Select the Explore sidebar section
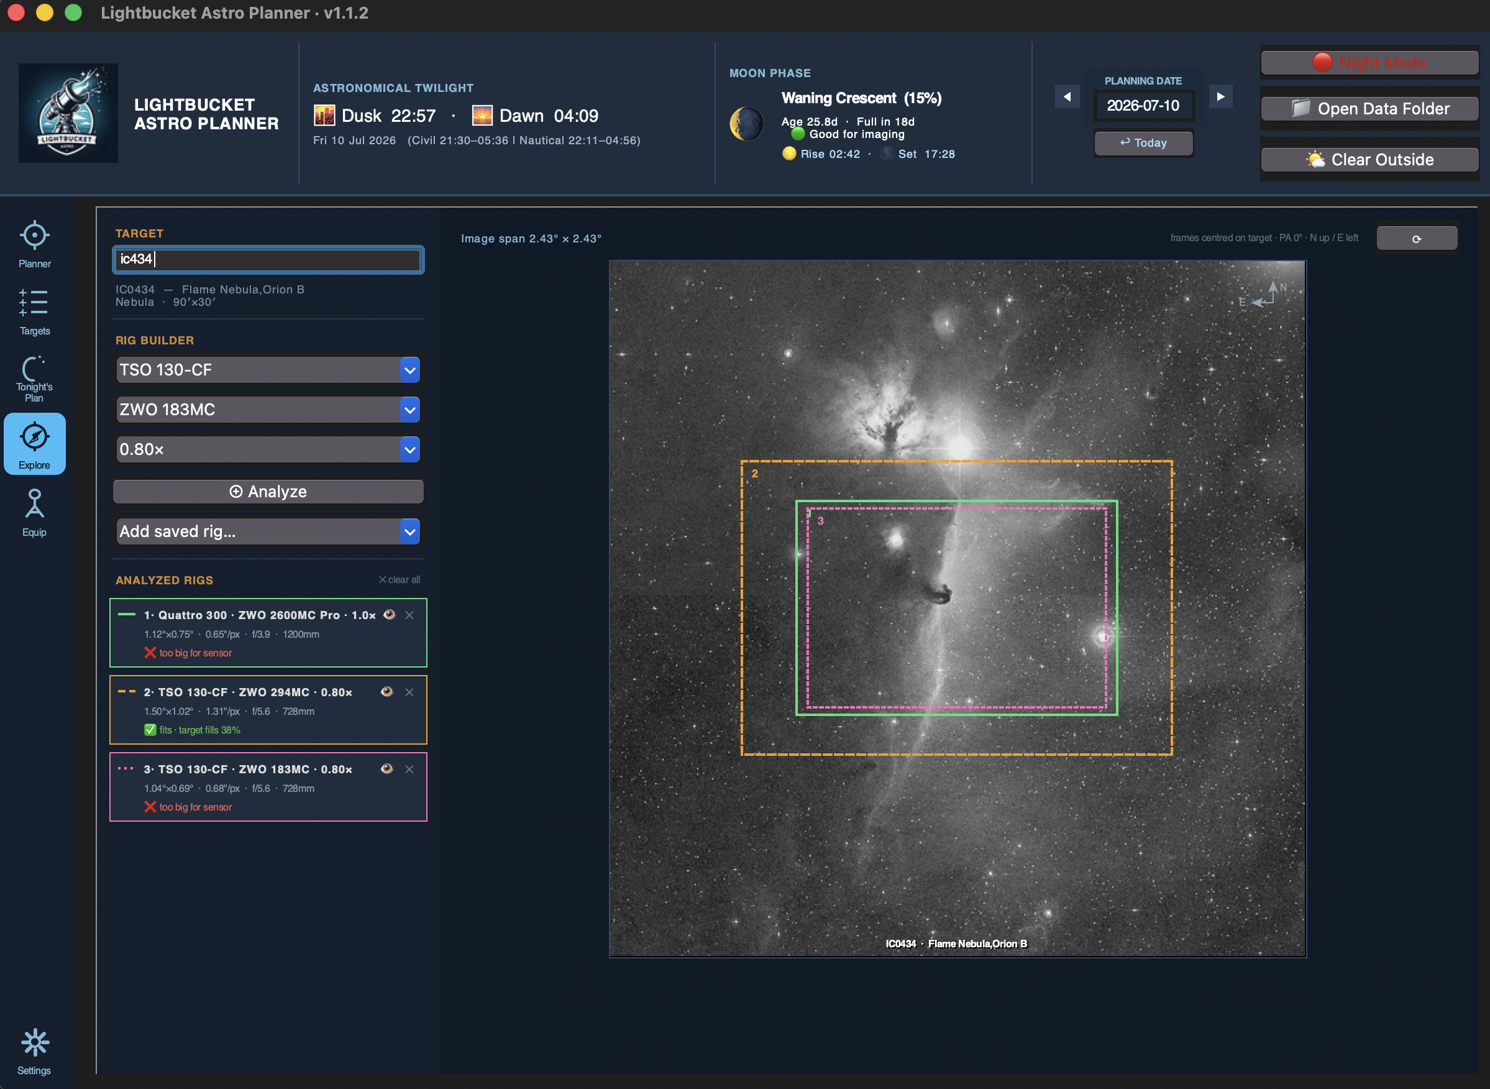This screenshot has width=1490, height=1089. coord(34,444)
